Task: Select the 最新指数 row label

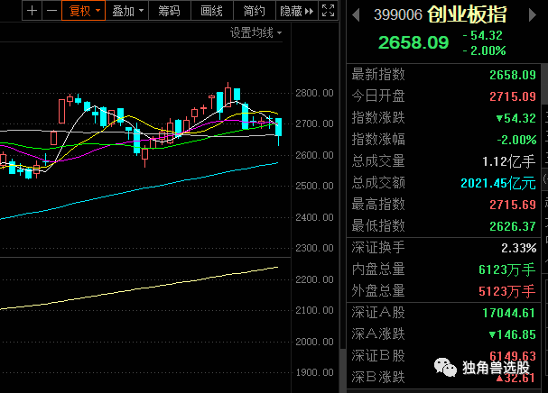Action: [378, 74]
